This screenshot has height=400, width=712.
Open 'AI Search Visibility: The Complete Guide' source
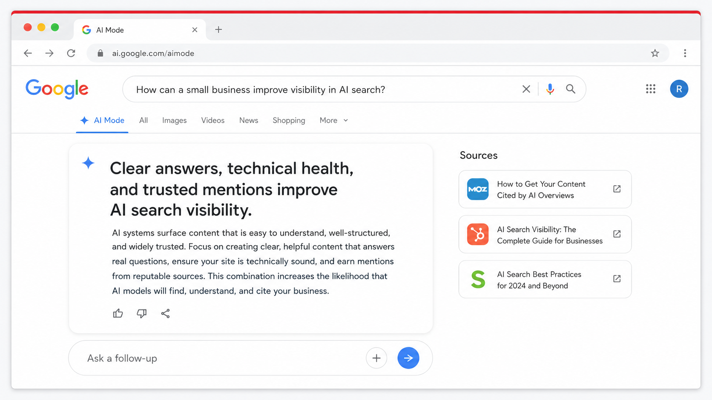[545, 234]
